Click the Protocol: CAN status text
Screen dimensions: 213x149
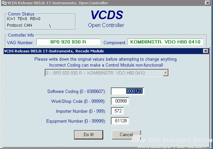[20, 25]
